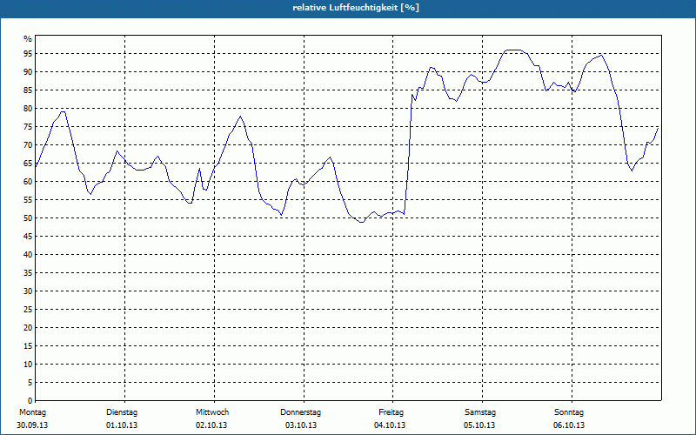Click the chart title 'relative Luftfeuchtigkeit [%]'
Image resolution: width=696 pixels, height=435 pixels.
pyautogui.click(x=356, y=8)
